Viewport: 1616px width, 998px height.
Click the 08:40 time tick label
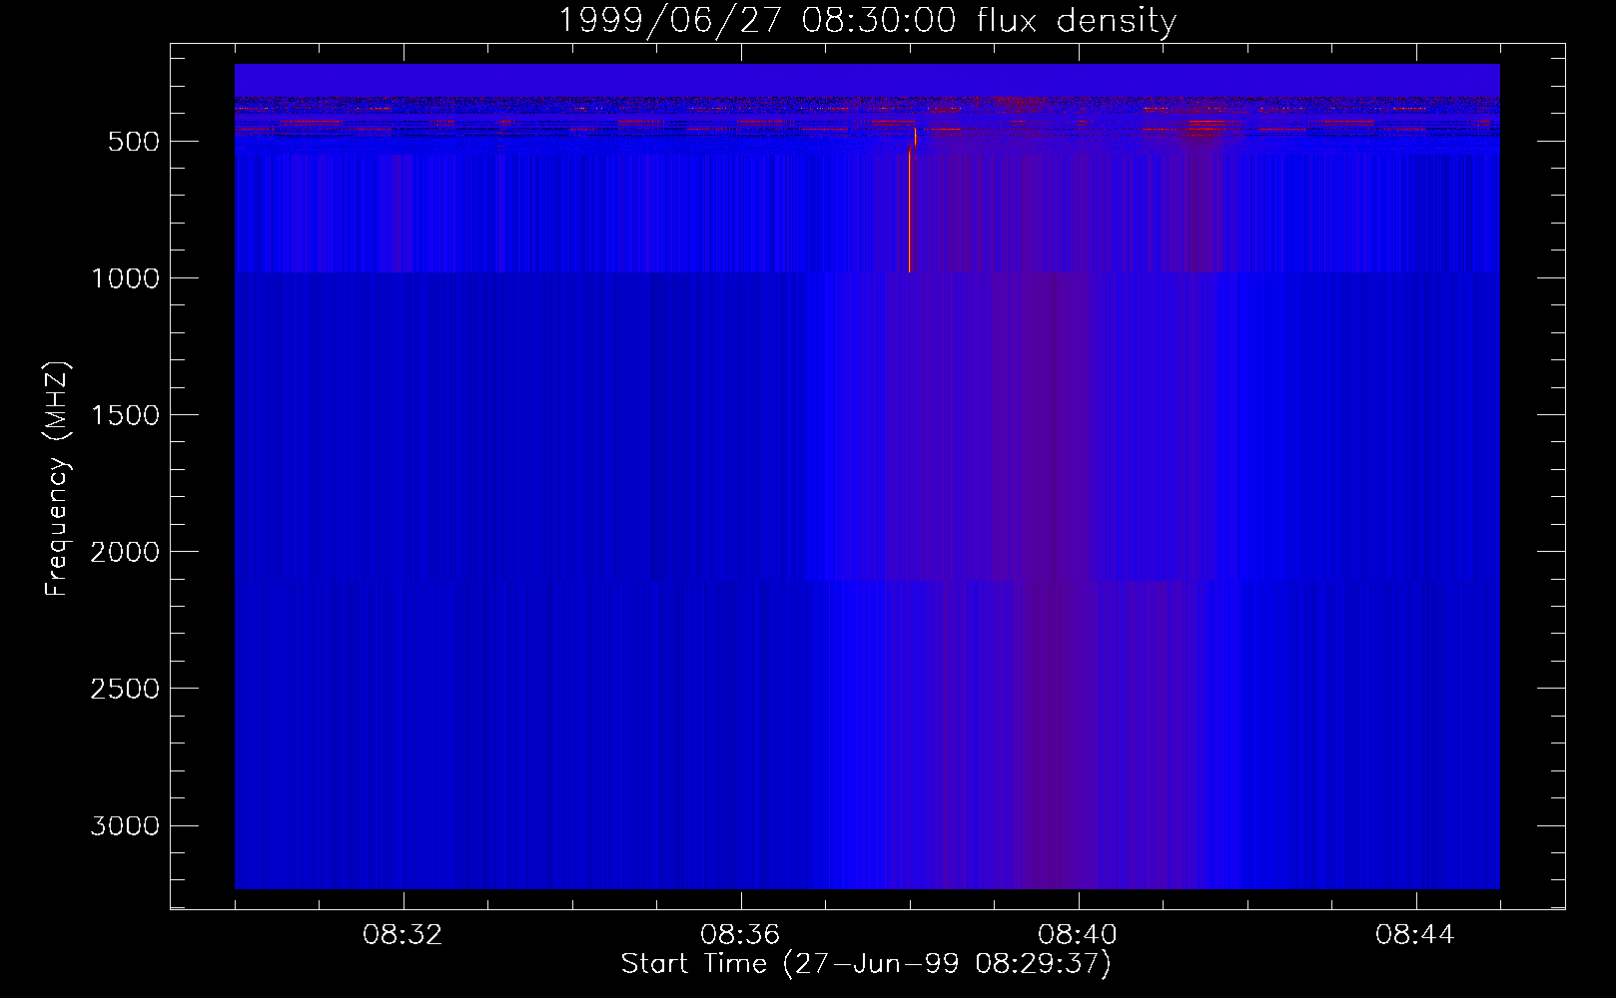coord(1078,935)
